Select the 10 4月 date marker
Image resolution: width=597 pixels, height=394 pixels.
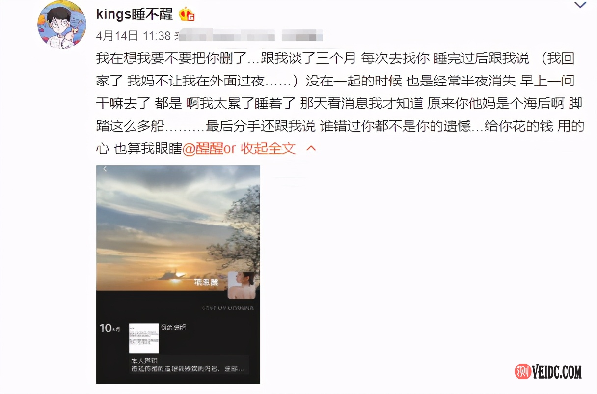[109, 328]
